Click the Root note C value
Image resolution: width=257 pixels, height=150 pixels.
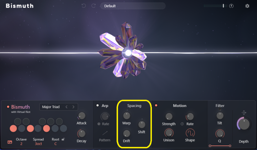tap(56, 144)
